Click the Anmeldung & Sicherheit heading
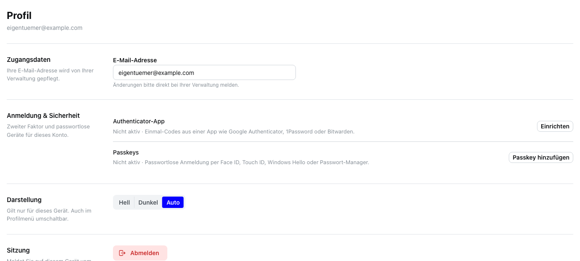The width and height of the screenshot is (580, 261). [x=43, y=116]
